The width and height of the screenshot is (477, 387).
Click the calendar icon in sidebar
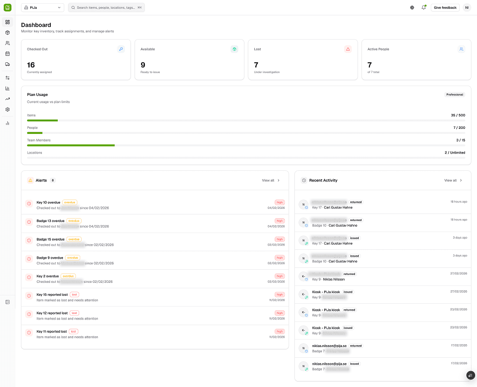click(7, 53)
